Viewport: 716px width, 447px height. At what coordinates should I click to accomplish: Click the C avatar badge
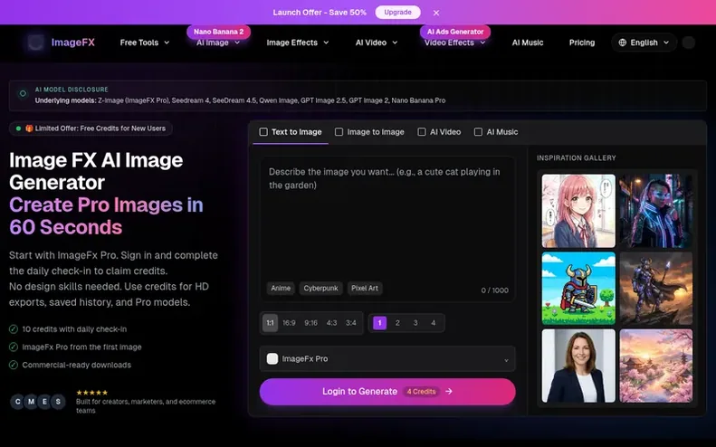pyautogui.click(x=18, y=402)
